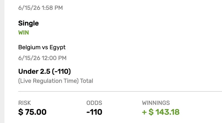Select the Under 2.5 (-110) selection

click(x=44, y=71)
